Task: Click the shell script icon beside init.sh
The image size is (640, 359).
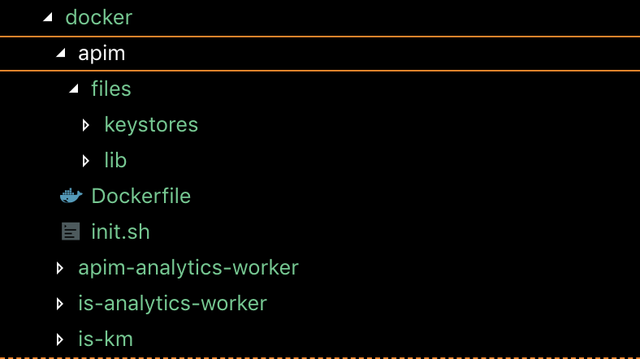Action: (71, 231)
